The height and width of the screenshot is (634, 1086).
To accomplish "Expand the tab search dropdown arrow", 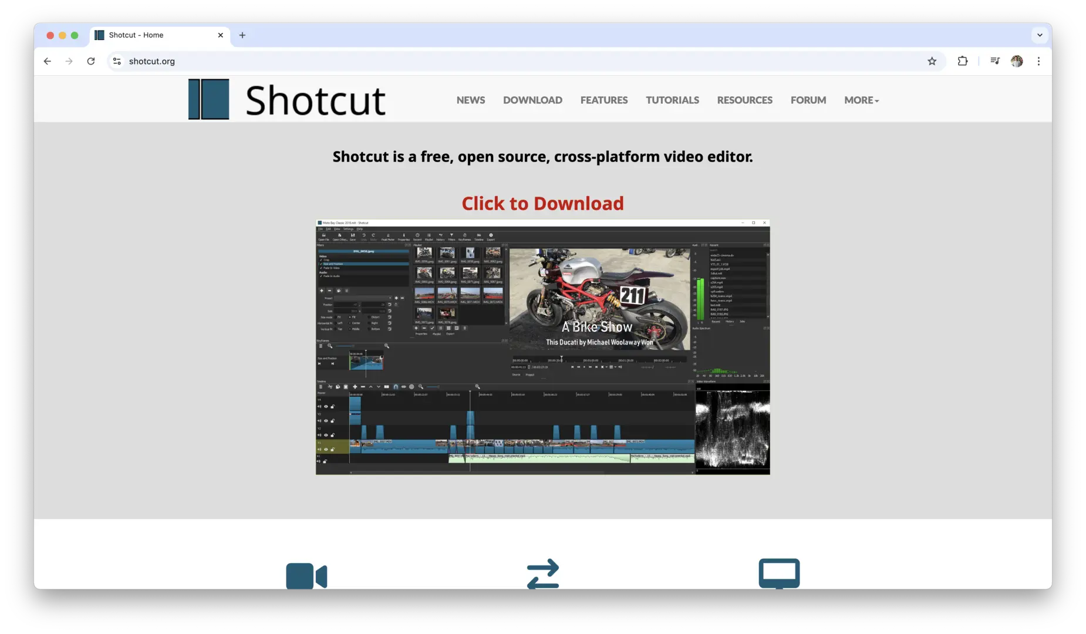I will [1040, 35].
